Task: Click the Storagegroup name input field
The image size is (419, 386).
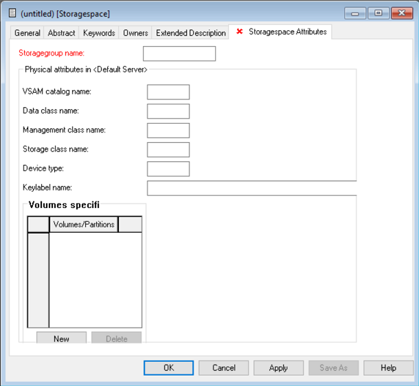Action: [179, 54]
